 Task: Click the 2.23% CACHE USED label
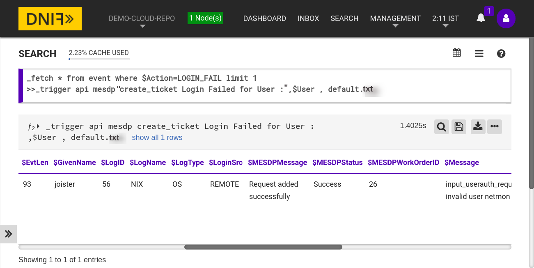pyautogui.click(x=99, y=53)
